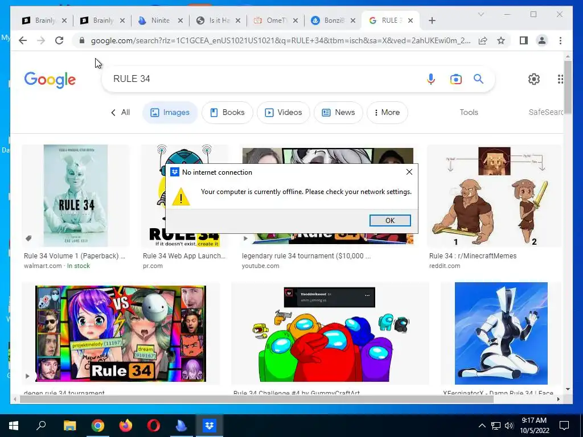Click 'Rule 34 Web App Launch' caption

(184, 255)
